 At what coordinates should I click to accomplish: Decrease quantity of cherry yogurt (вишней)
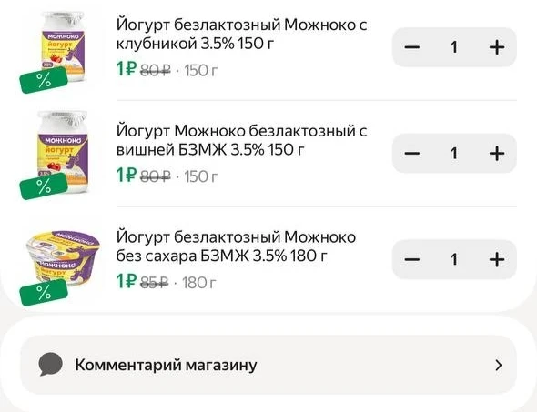coord(412,154)
